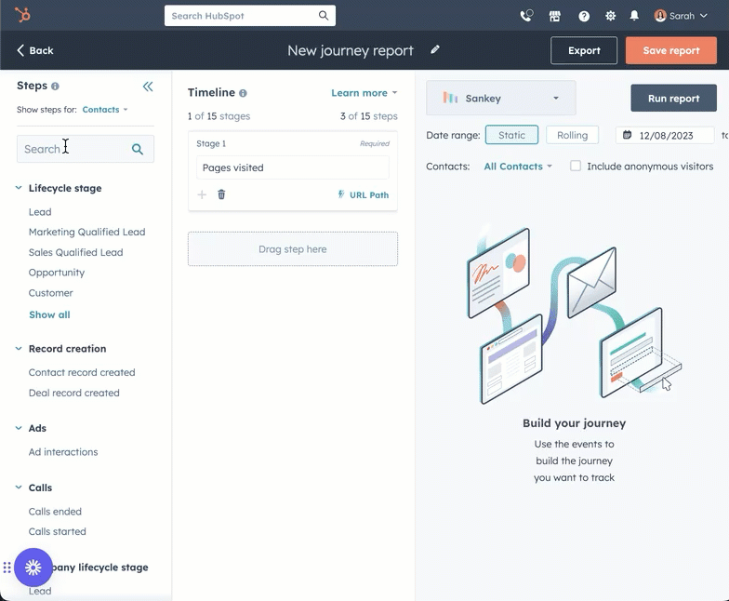Collapse the Lifecycle stage section
Viewport: 729px width, 601px height.
pos(19,188)
